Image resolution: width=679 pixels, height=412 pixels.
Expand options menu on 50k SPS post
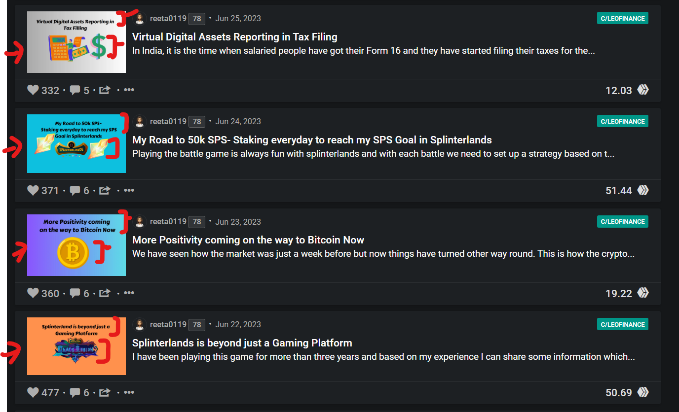129,190
